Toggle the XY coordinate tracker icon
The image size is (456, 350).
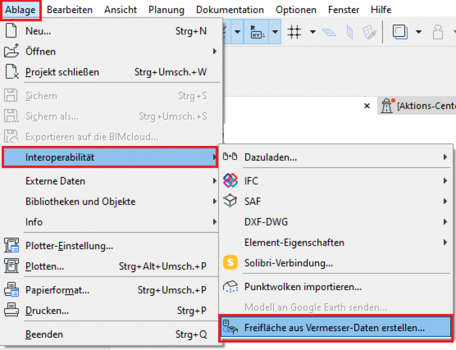tap(255, 32)
